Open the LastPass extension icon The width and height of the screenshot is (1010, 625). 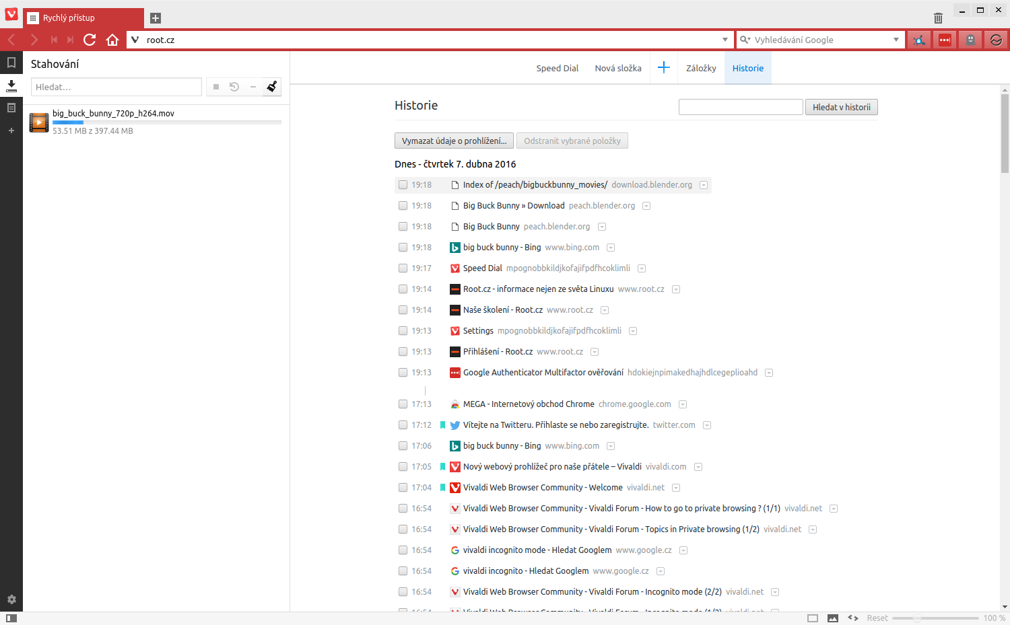point(945,40)
